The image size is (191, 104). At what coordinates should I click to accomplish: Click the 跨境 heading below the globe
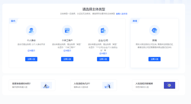(x=154, y=40)
